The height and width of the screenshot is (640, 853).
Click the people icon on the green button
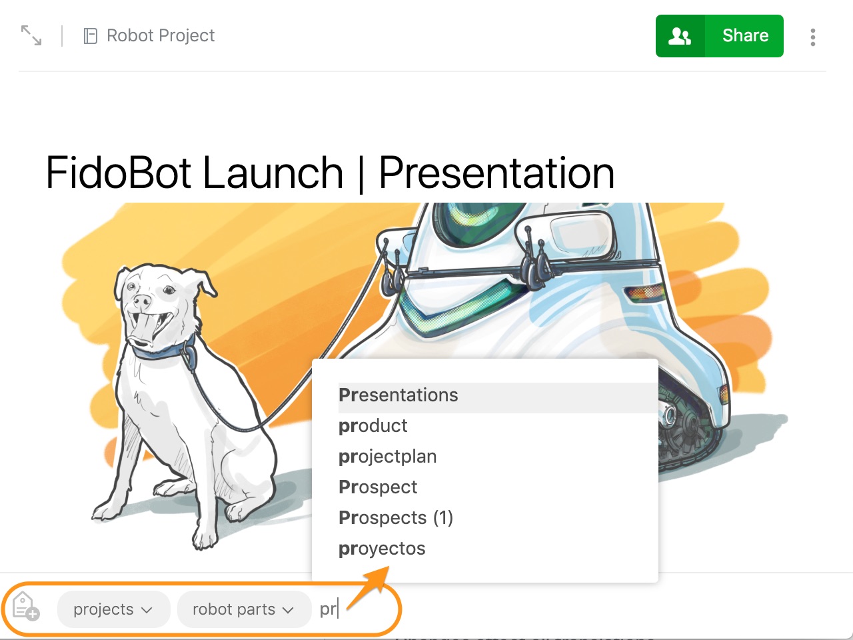tap(680, 36)
